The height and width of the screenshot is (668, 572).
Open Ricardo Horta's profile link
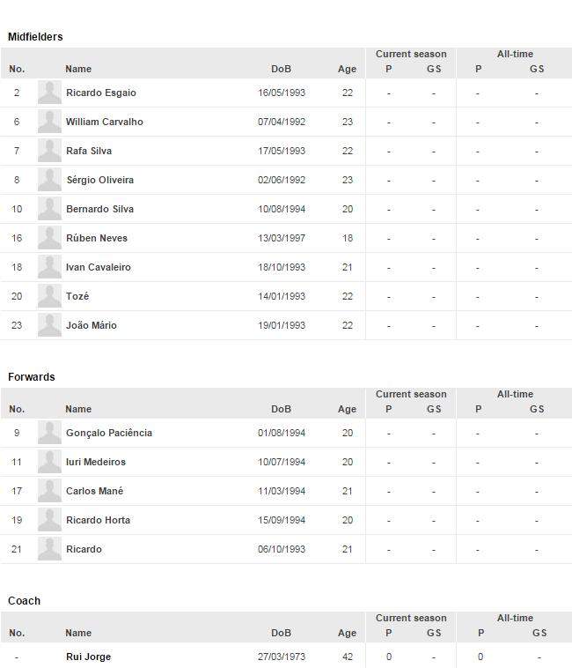[98, 520]
